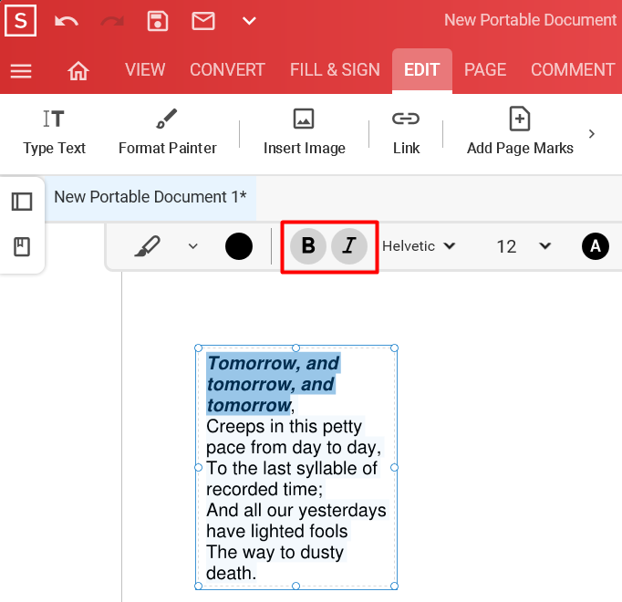Open the PAGE tab
This screenshot has height=602, width=622.
click(485, 70)
